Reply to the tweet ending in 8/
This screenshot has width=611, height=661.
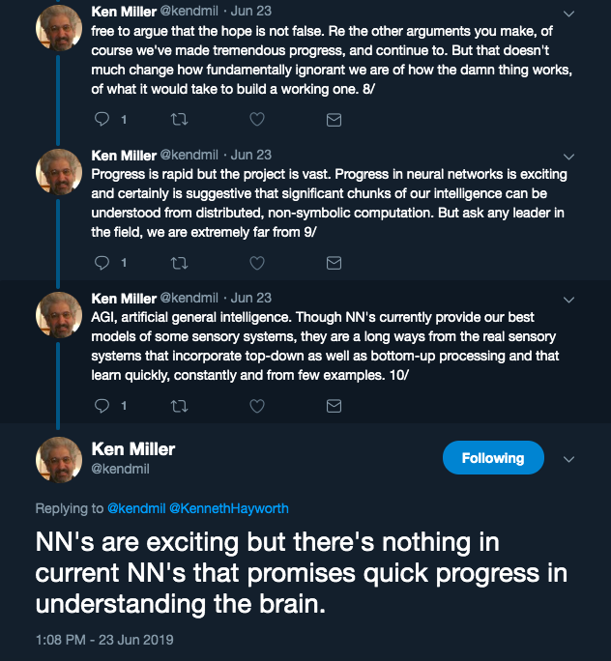[102, 119]
